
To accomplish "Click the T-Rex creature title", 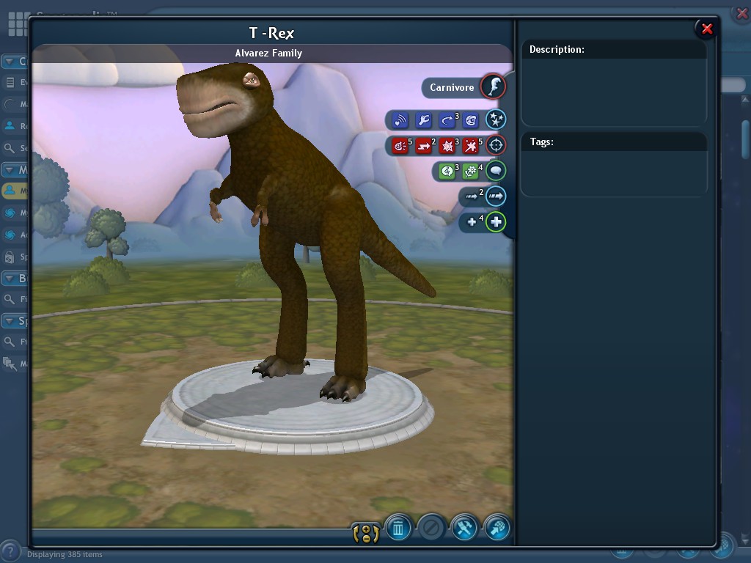I will 271,33.
